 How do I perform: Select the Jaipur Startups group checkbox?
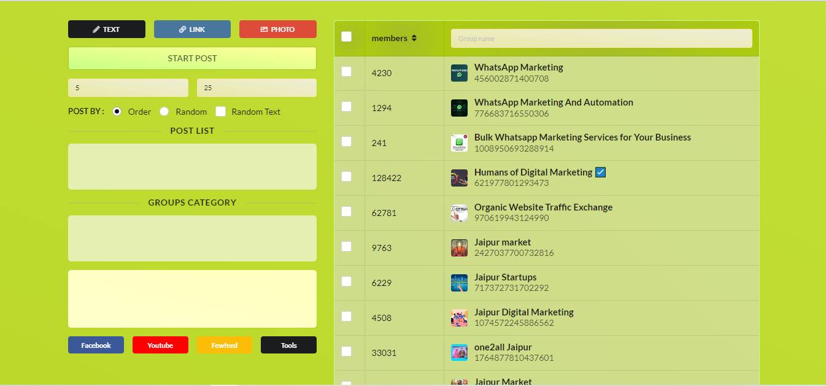point(346,281)
